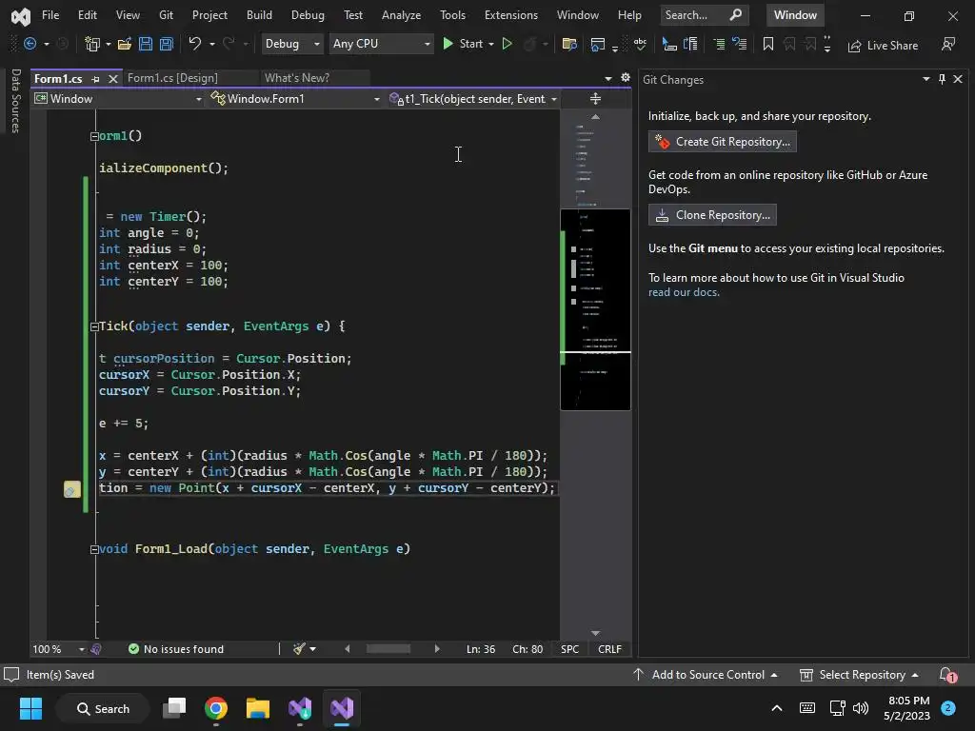Screen dimensions: 975x731
Task: Show the open documents list dropdown arrow
Action: click(x=608, y=78)
